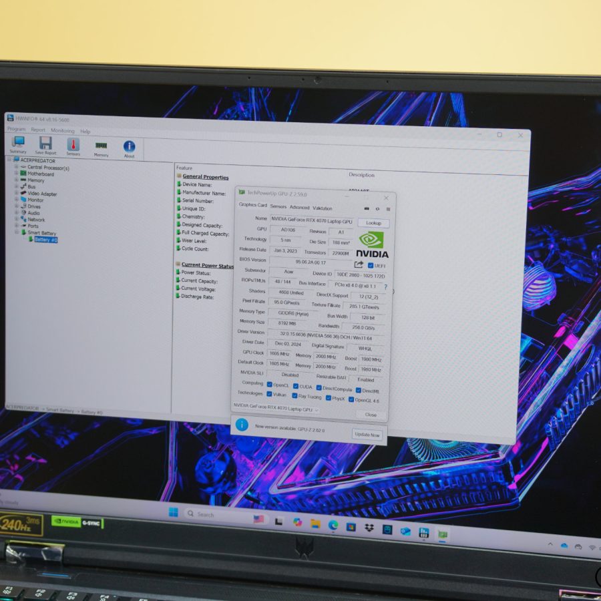
Task: Open the GPU-Z hamburger menu
Action: click(x=388, y=209)
